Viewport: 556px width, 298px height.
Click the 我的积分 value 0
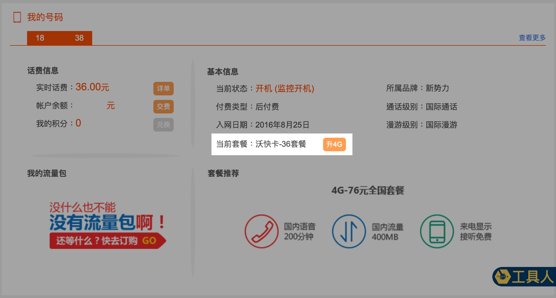(x=78, y=123)
